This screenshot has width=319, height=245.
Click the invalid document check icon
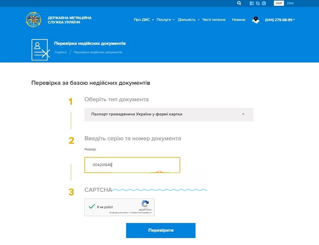[x=40, y=50]
